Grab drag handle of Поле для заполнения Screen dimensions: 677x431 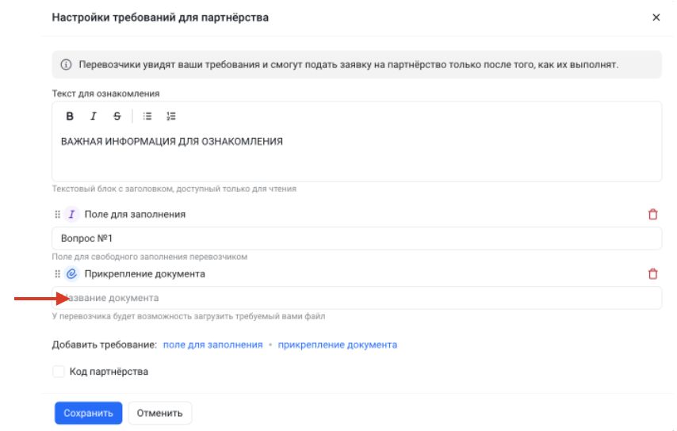point(57,215)
